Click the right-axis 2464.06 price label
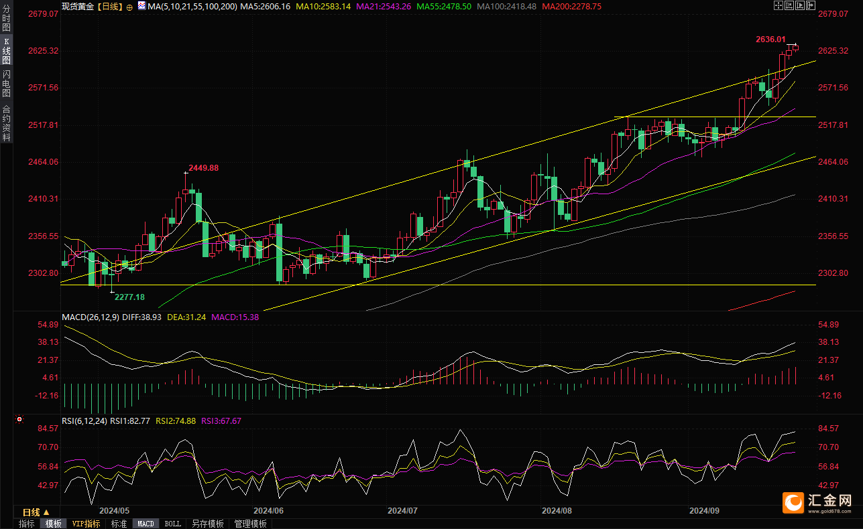Screen dimensions: 863x529 (831, 162)
